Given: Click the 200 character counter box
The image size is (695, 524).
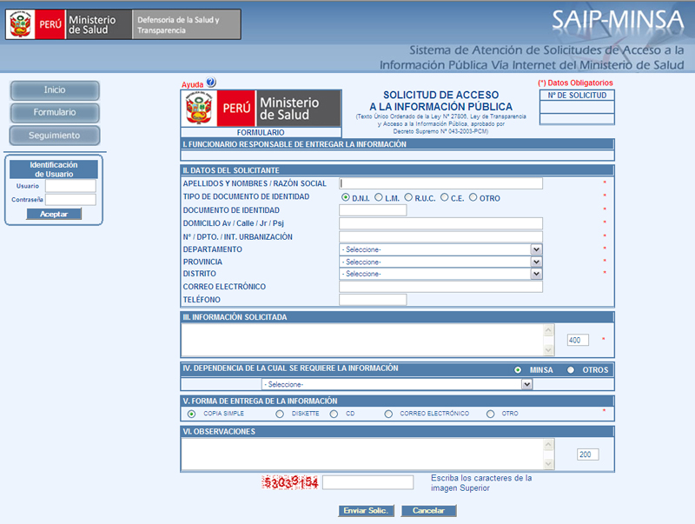Looking at the screenshot, I should click(588, 454).
